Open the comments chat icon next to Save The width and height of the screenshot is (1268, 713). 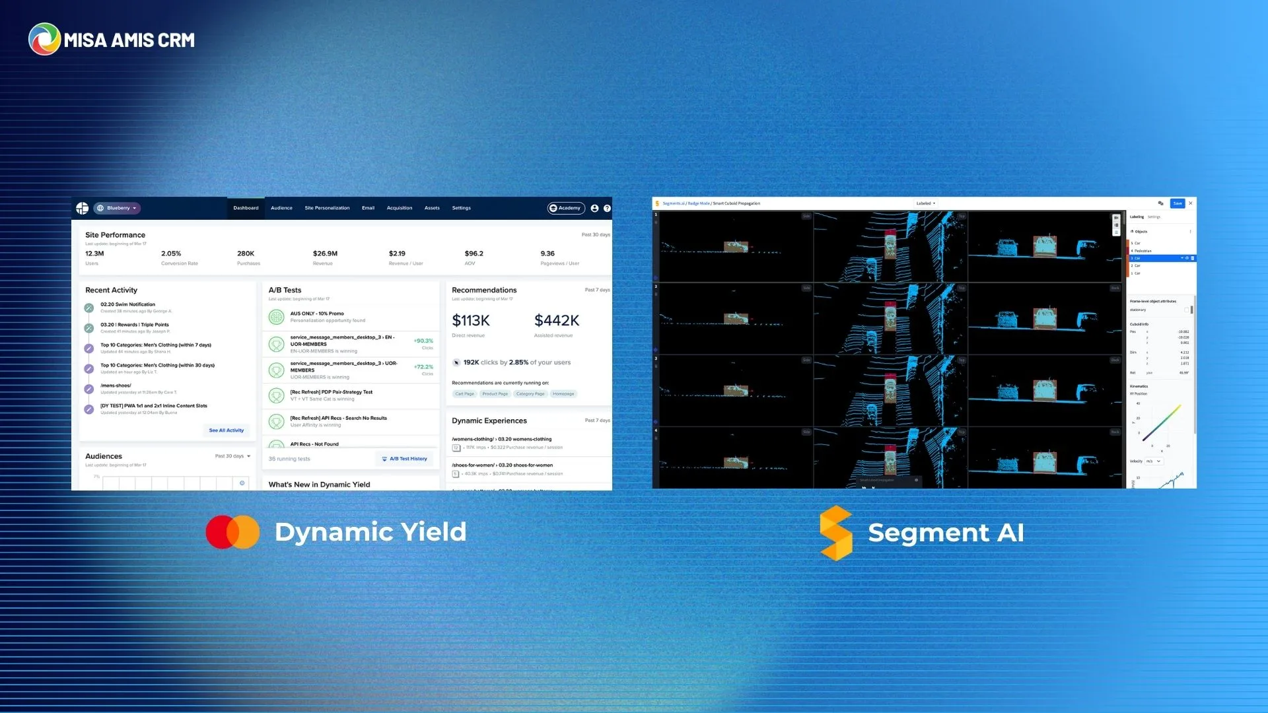pos(1160,203)
